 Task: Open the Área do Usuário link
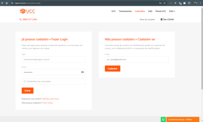point(147,19)
